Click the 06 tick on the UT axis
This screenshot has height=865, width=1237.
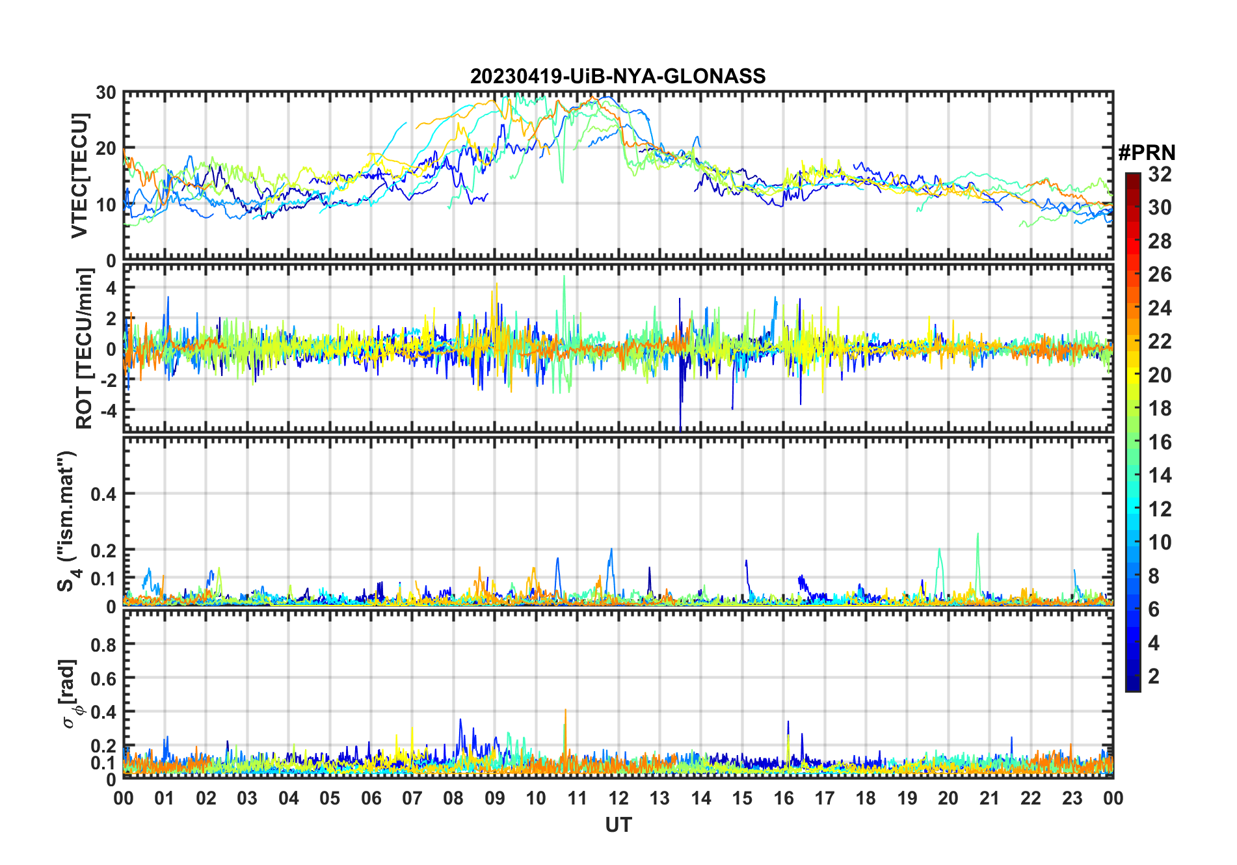coord(371,799)
